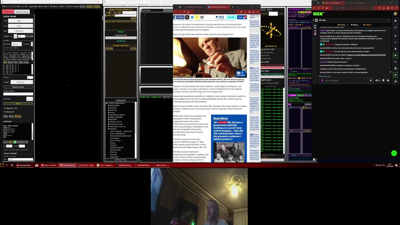The width and height of the screenshot is (400, 225).
Task: Click the pencil edit icon in Kick sidebar
Action: click(x=395, y=27)
